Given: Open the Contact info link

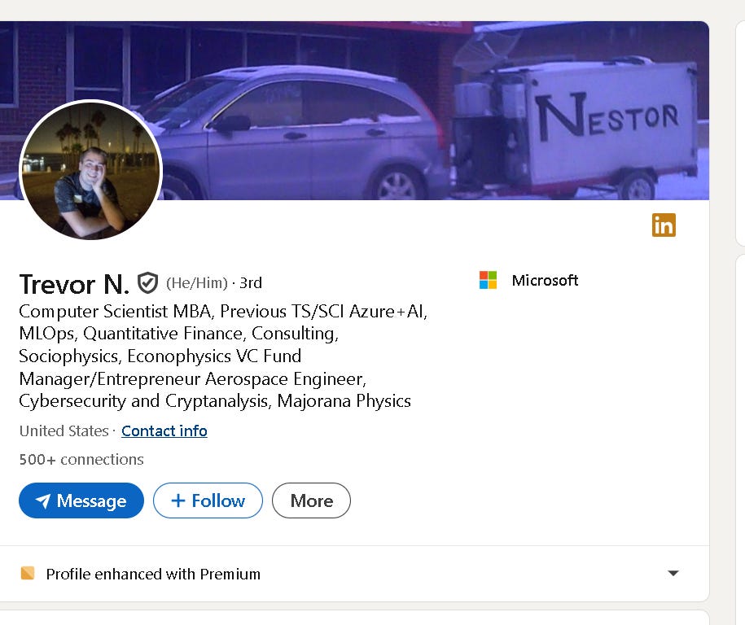Looking at the screenshot, I should (164, 431).
